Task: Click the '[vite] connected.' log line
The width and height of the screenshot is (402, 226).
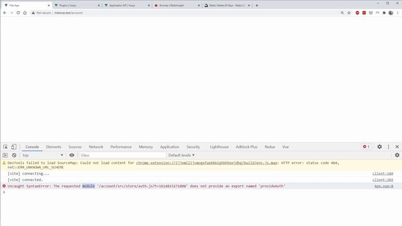Action: [25, 180]
